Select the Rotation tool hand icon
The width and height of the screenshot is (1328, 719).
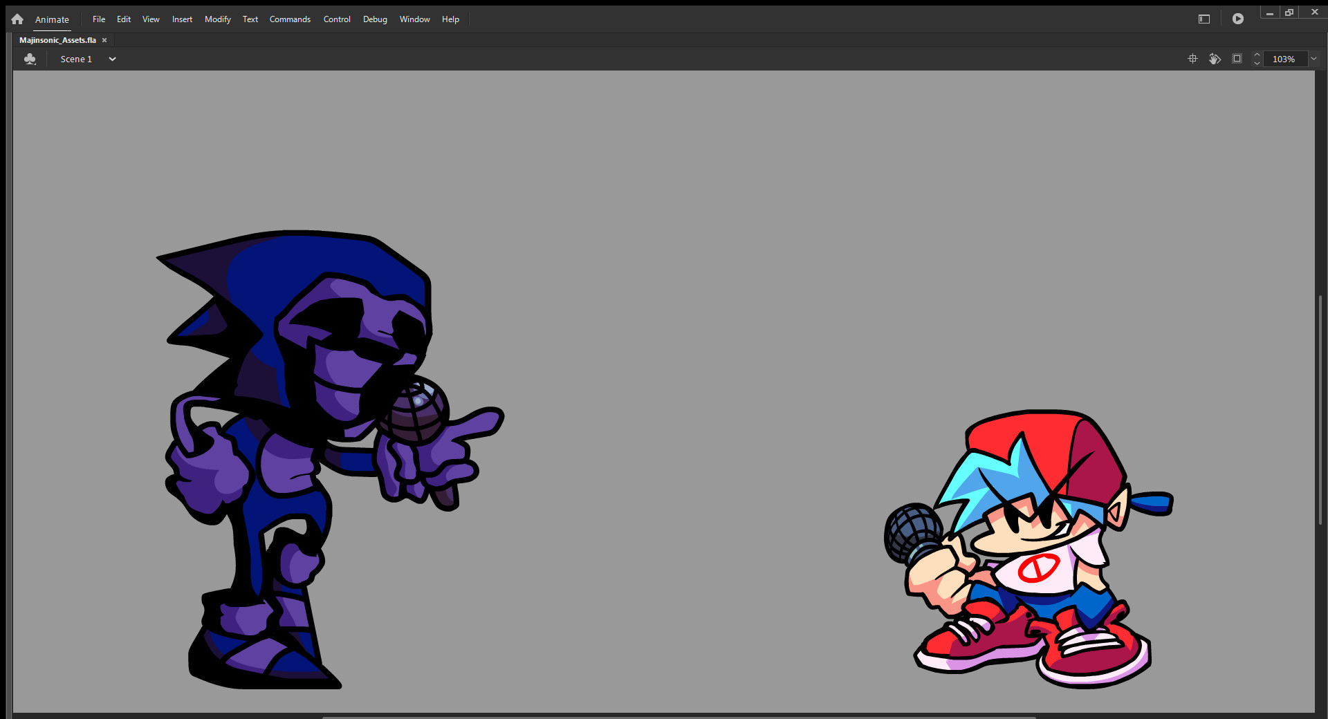[1215, 59]
